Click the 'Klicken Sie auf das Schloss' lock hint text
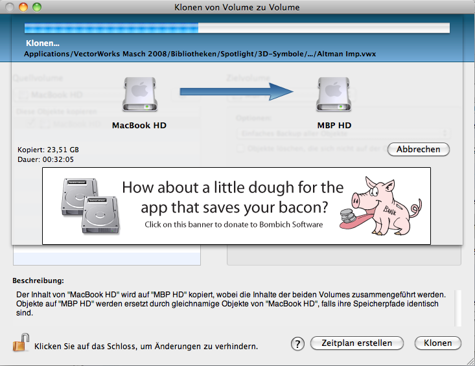 146,347
